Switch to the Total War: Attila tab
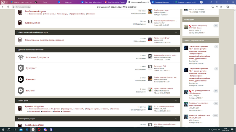The image size is (236, 132). pyautogui.click(x=115, y=2)
